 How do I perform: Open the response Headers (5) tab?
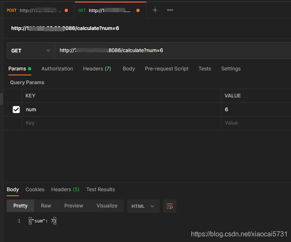65,190
